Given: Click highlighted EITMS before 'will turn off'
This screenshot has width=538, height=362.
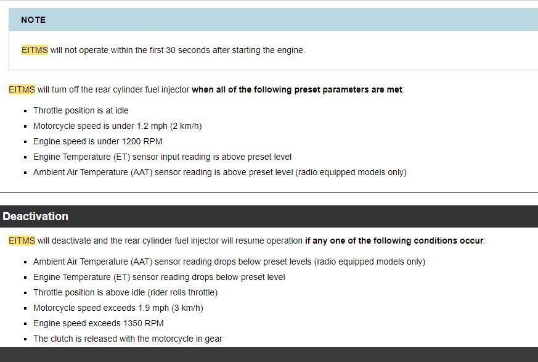Looking at the screenshot, I should 22,89.
